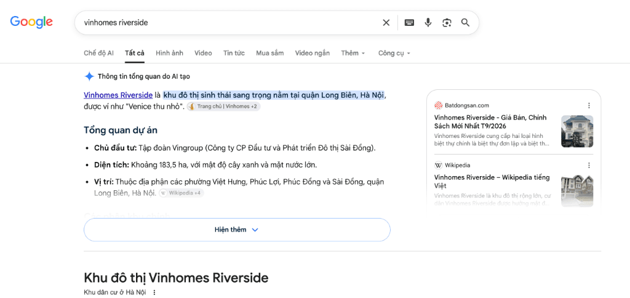Click the Batdongsan.com source name

coord(467,105)
